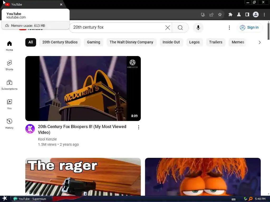Activate the YouTube - Supermium taskbar button

click(x=31, y=199)
